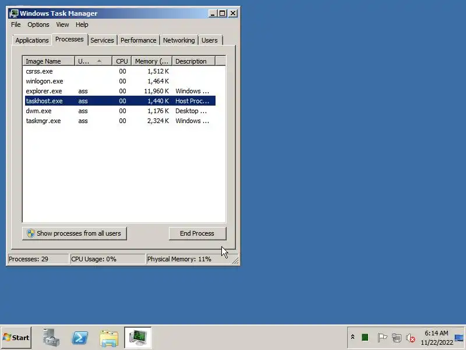Image resolution: width=466 pixels, height=350 pixels.
Task: Minimize the Task Manager window
Action: pos(213,13)
